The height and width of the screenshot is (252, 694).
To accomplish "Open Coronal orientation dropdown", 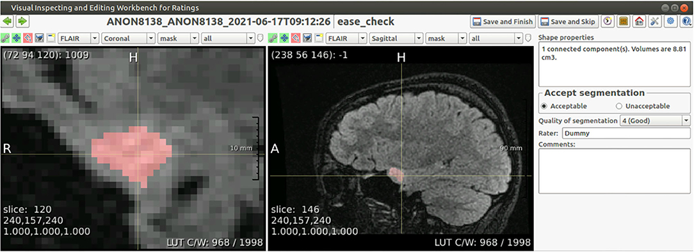I will [128, 38].
